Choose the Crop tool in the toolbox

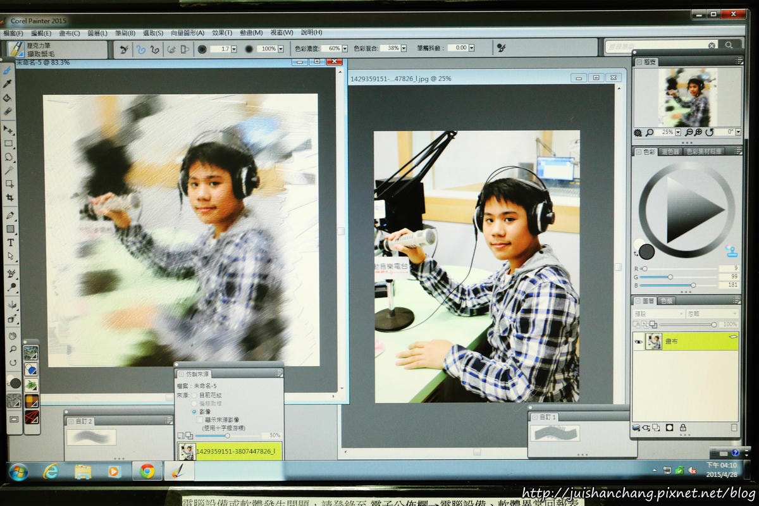coord(9,197)
